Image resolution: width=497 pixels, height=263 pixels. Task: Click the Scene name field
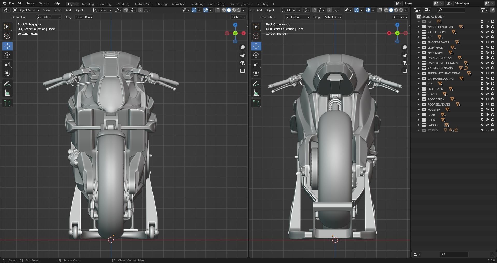coord(418,3)
